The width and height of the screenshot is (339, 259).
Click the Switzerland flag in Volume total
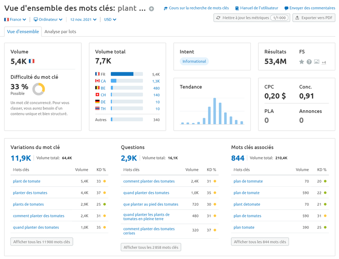pos(97,94)
